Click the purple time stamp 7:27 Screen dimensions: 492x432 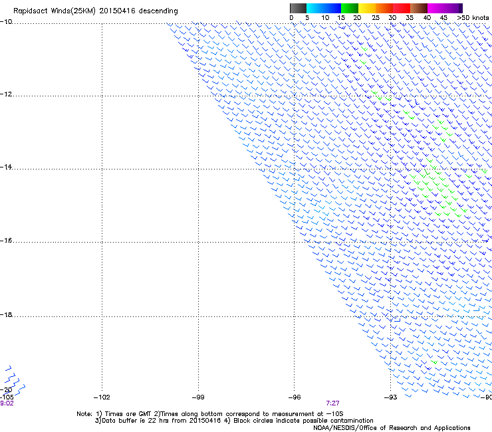[x=332, y=403]
